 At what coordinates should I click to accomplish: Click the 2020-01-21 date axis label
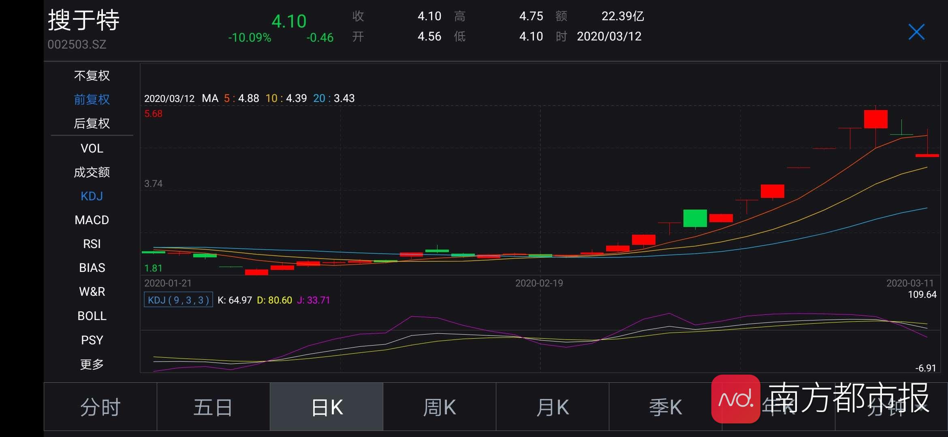point(168,283)
